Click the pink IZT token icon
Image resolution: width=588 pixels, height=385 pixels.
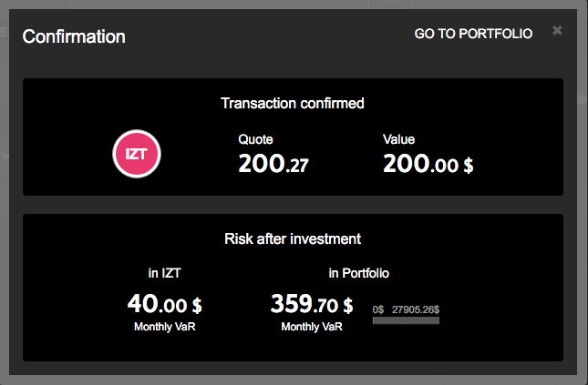(137, 155)
